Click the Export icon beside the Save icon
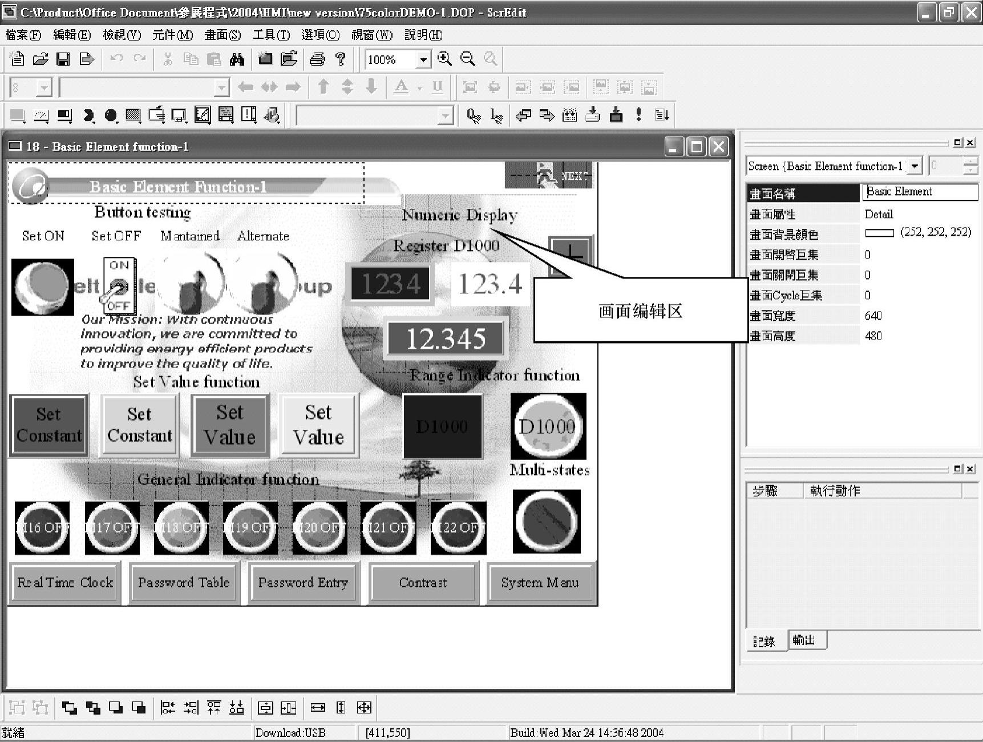This screenshot has width=983, height=742. pos(87,59)
